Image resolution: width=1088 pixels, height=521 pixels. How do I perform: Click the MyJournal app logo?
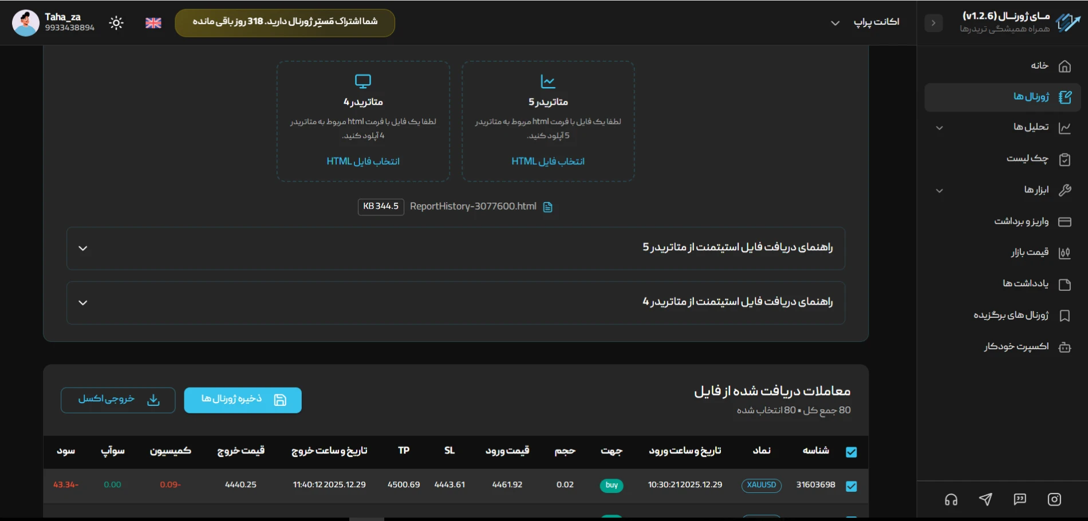[1068, 22]
